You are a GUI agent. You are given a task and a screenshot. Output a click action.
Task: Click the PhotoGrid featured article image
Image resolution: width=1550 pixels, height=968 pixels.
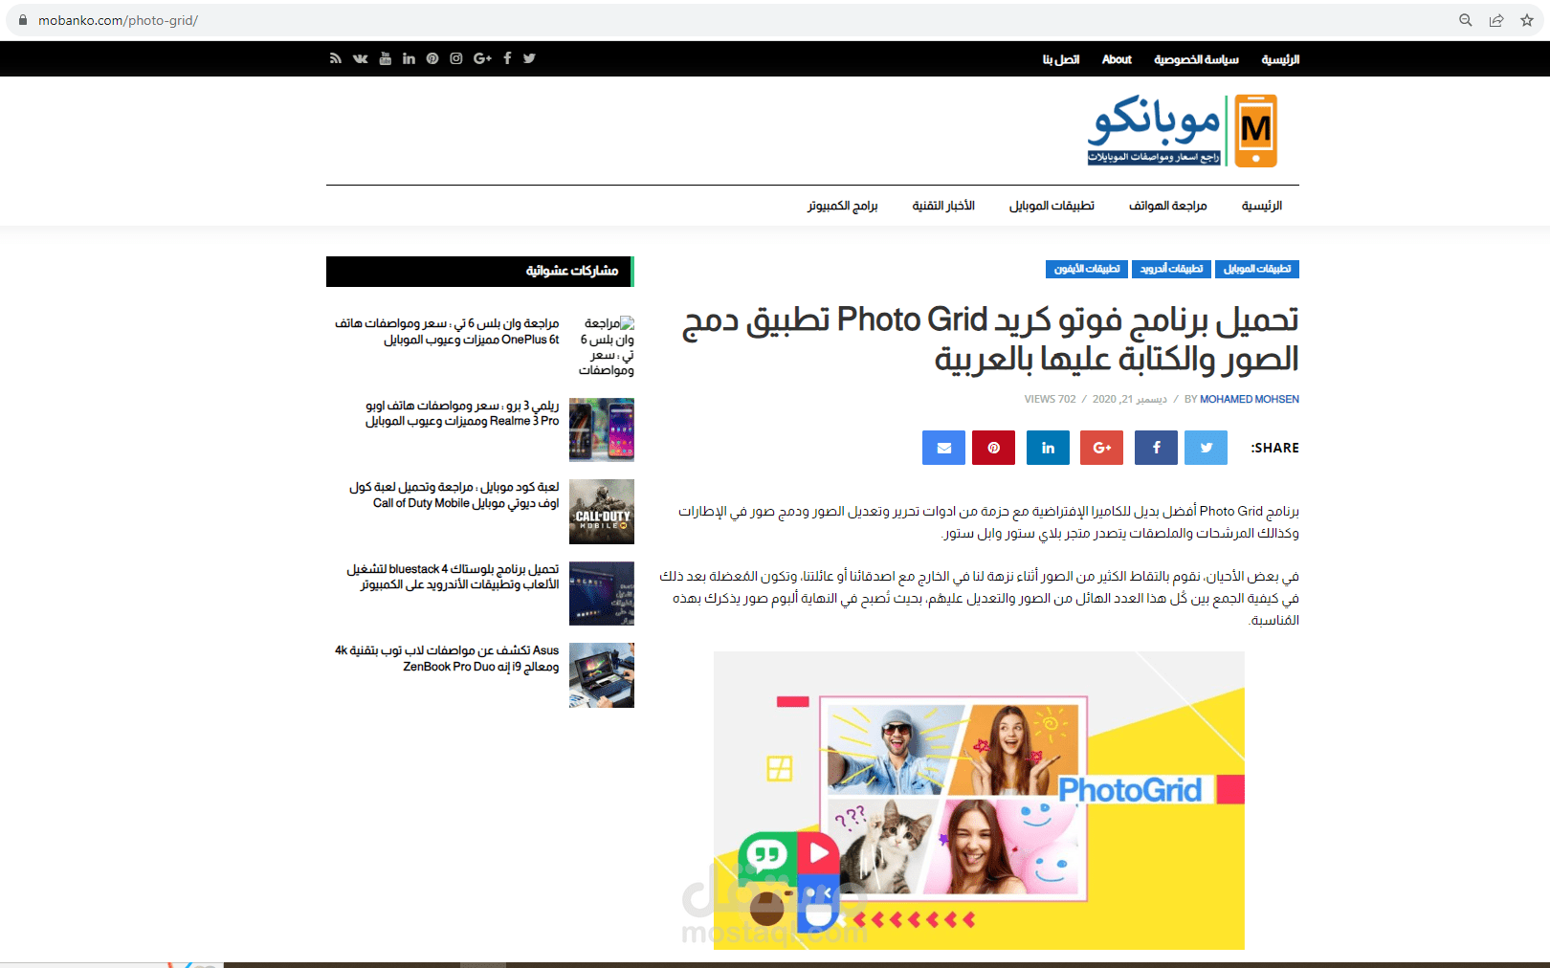pos(979,801)
